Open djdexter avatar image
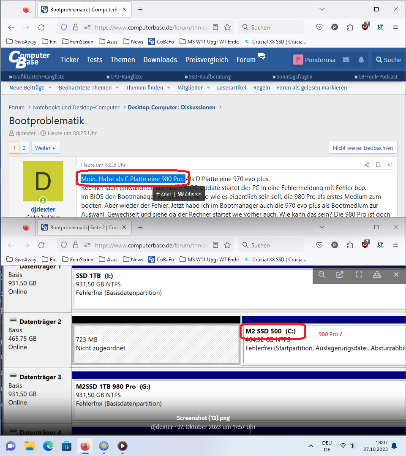 (43, 181)
